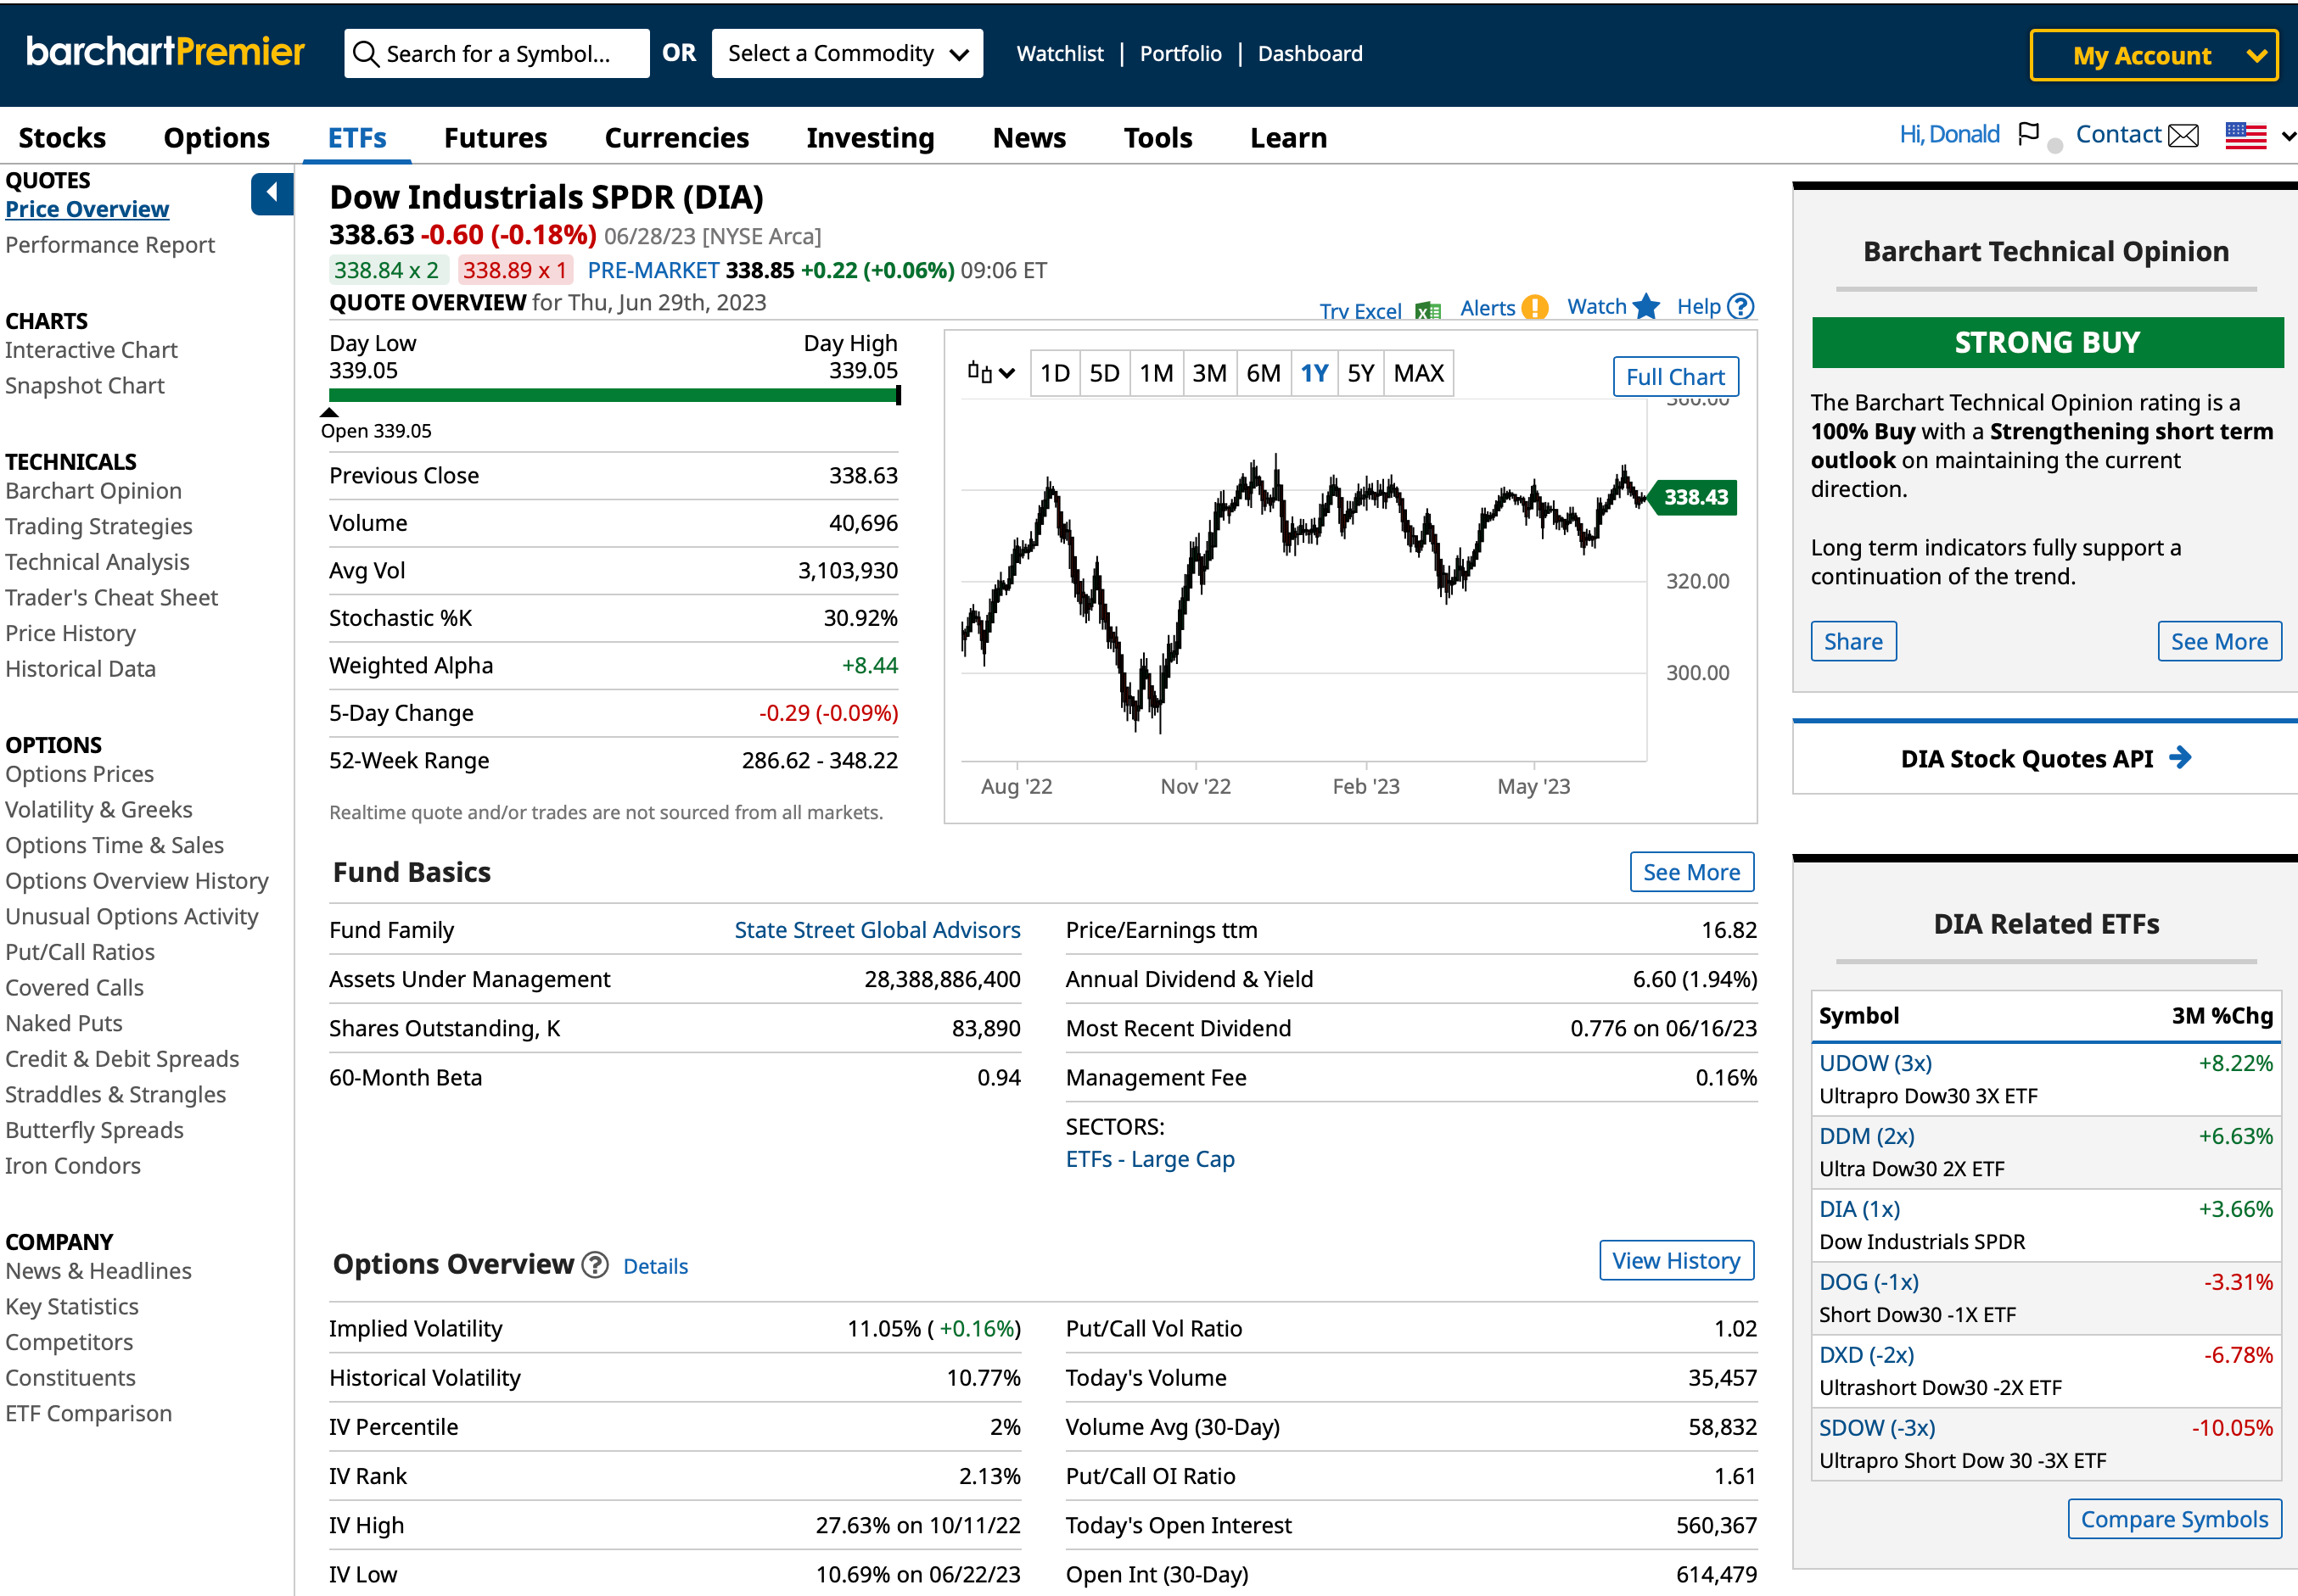Switch chart to 5Y period
The image size is (2298, 1596).
1359,374
